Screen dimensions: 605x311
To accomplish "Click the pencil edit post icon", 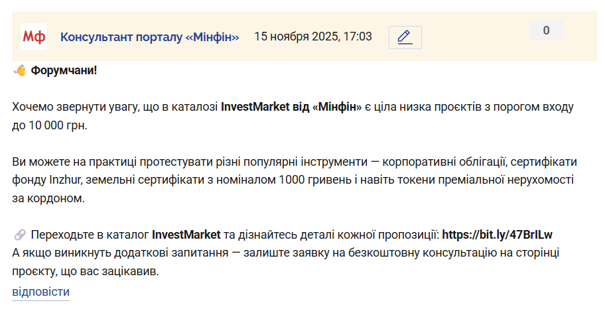I will 405,37.
